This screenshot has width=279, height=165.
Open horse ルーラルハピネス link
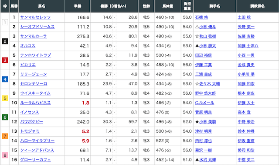coord(35,103)
